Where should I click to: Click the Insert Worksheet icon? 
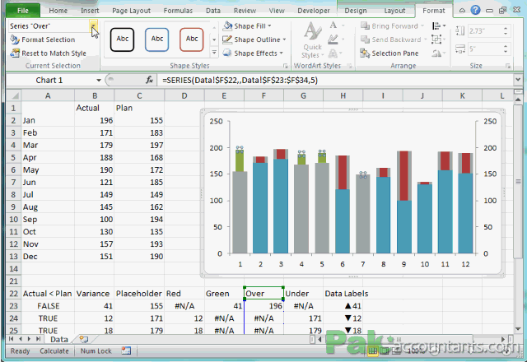[x=84, y=339]
